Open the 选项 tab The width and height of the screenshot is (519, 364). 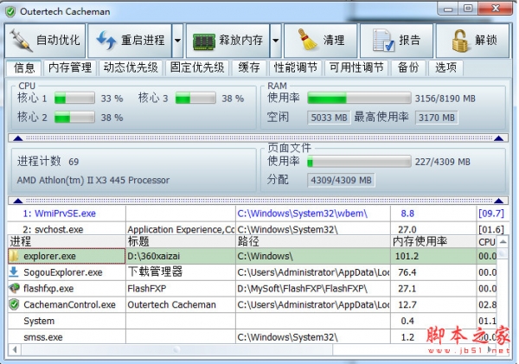(x=445, y=67)
